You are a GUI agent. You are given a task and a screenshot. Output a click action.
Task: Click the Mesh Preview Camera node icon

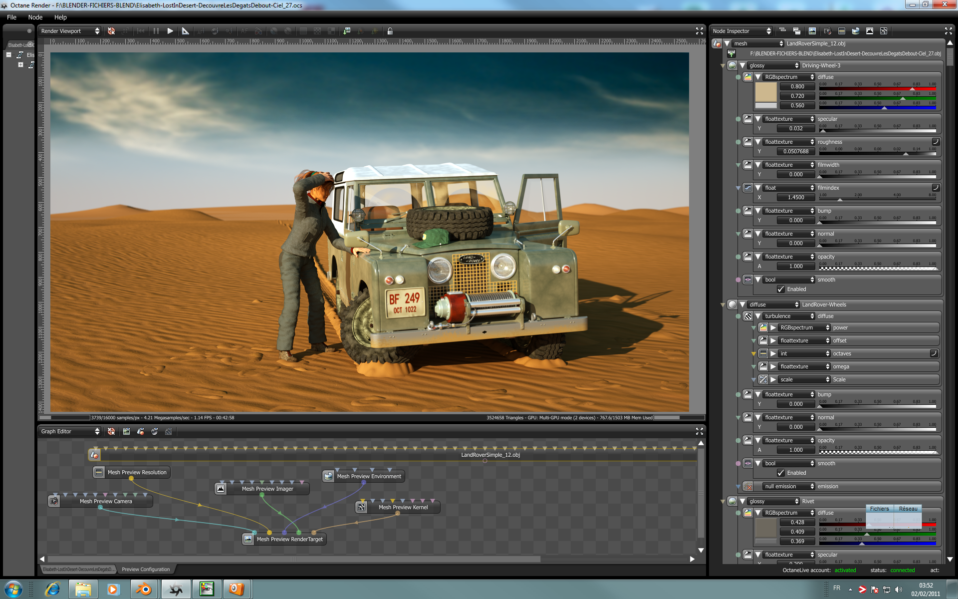point(54,501)
